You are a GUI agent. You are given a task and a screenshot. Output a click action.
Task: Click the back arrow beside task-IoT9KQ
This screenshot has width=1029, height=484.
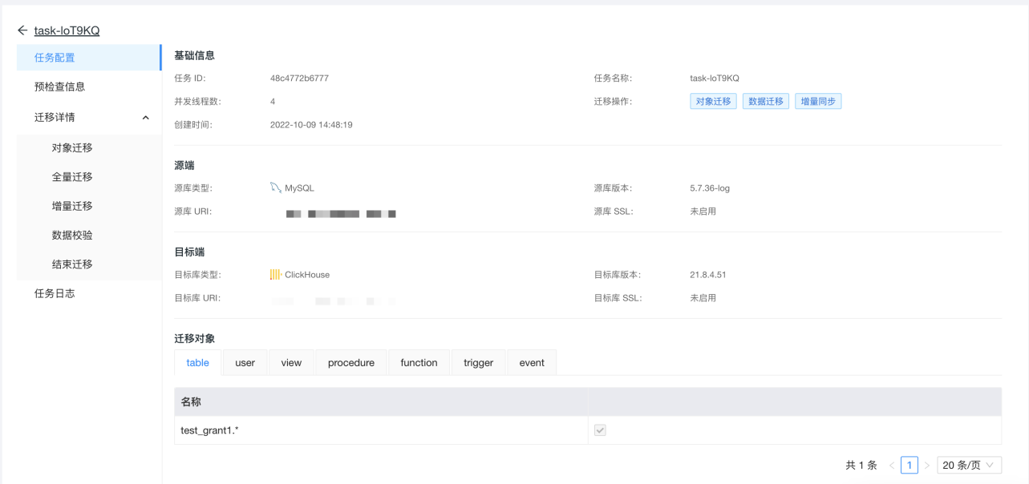point(22,30)
